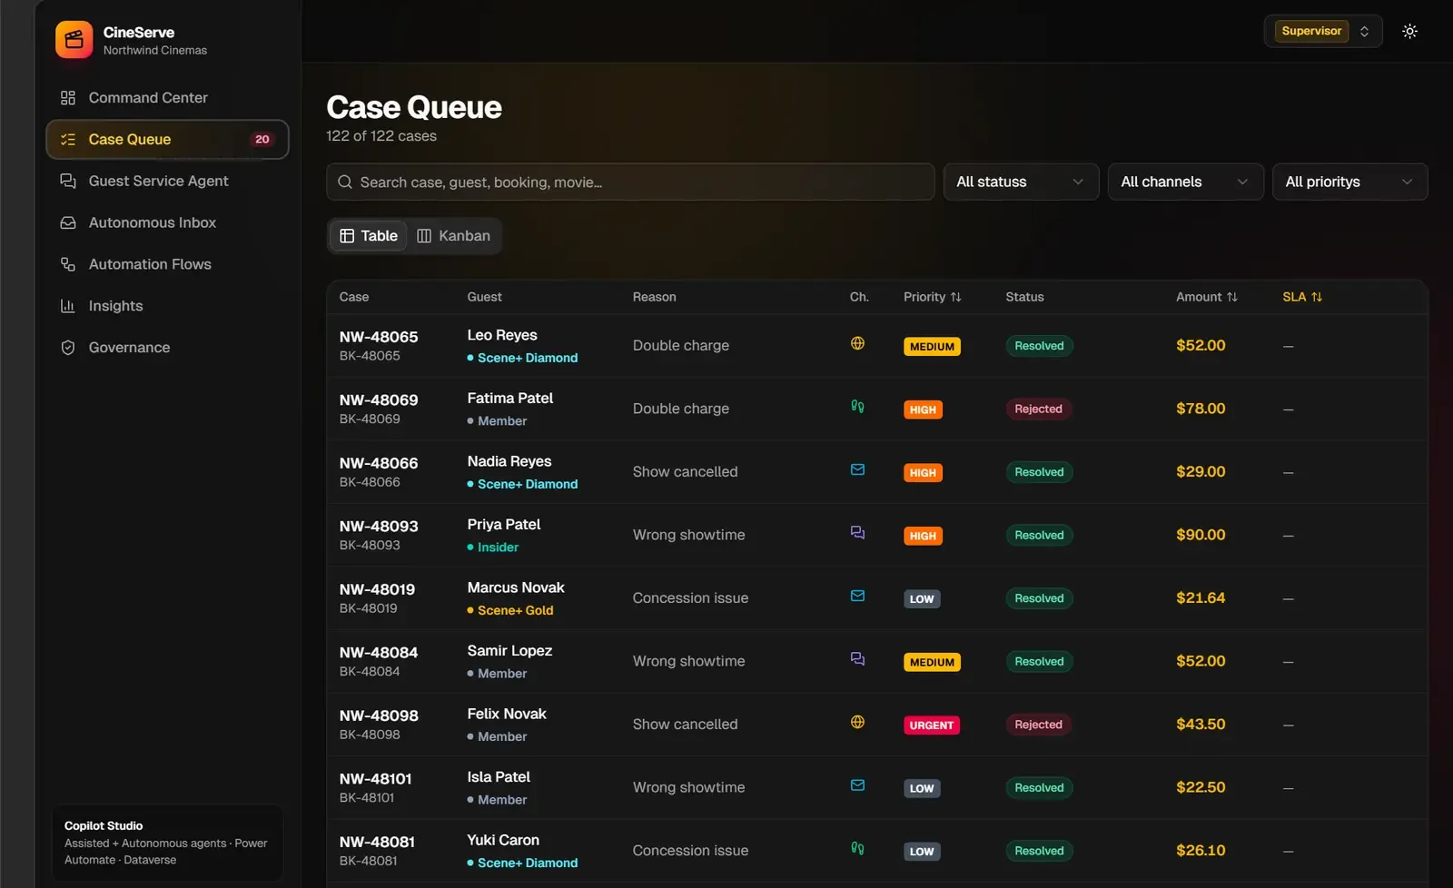Screen dimensions: 1453x888
Task: Click guest name Priya Patel
Action: point(503,524)
